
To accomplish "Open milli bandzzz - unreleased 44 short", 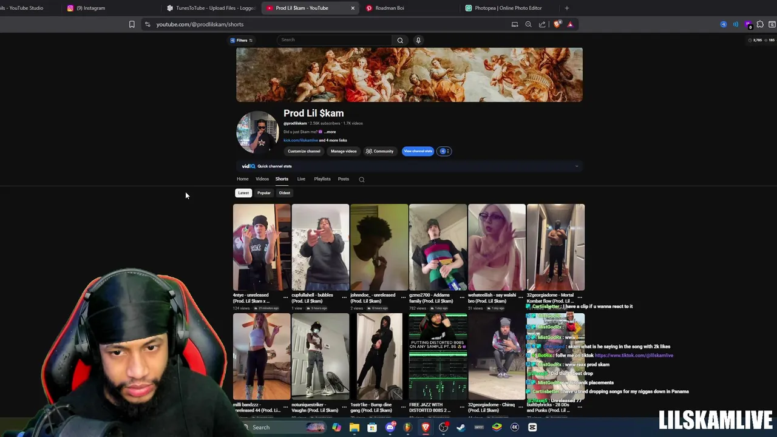I will (x=262, y=357).
